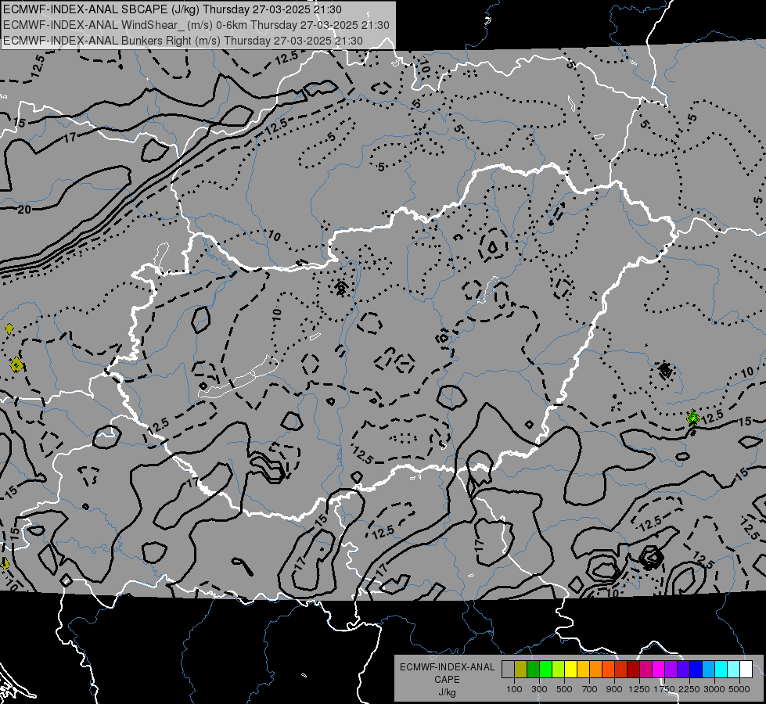Select the pure yellow legend swatch
Viewport: 766px width, 704px height.
point(570,669)
